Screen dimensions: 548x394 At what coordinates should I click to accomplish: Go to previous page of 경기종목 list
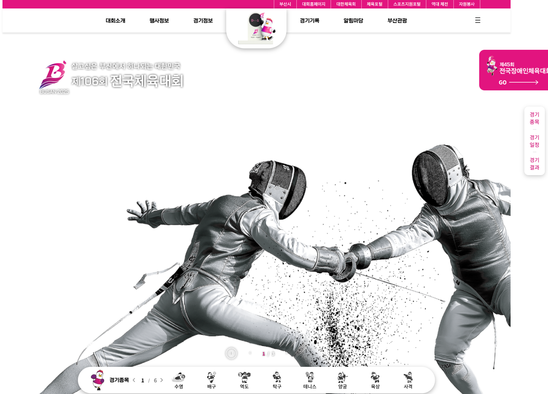tap(134, 380)
